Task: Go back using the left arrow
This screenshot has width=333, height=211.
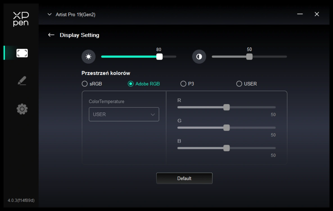Action: pos(51,35)
